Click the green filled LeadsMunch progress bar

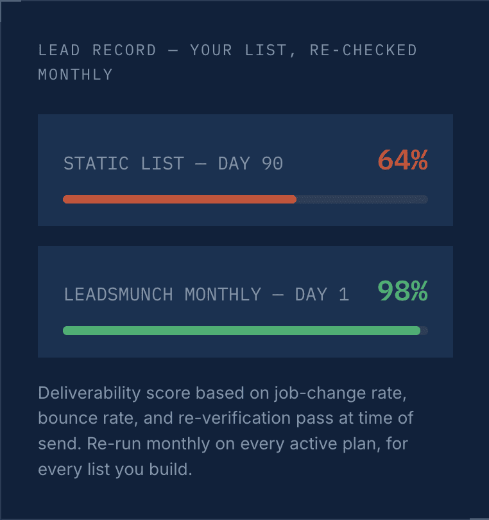coord(241,331)
